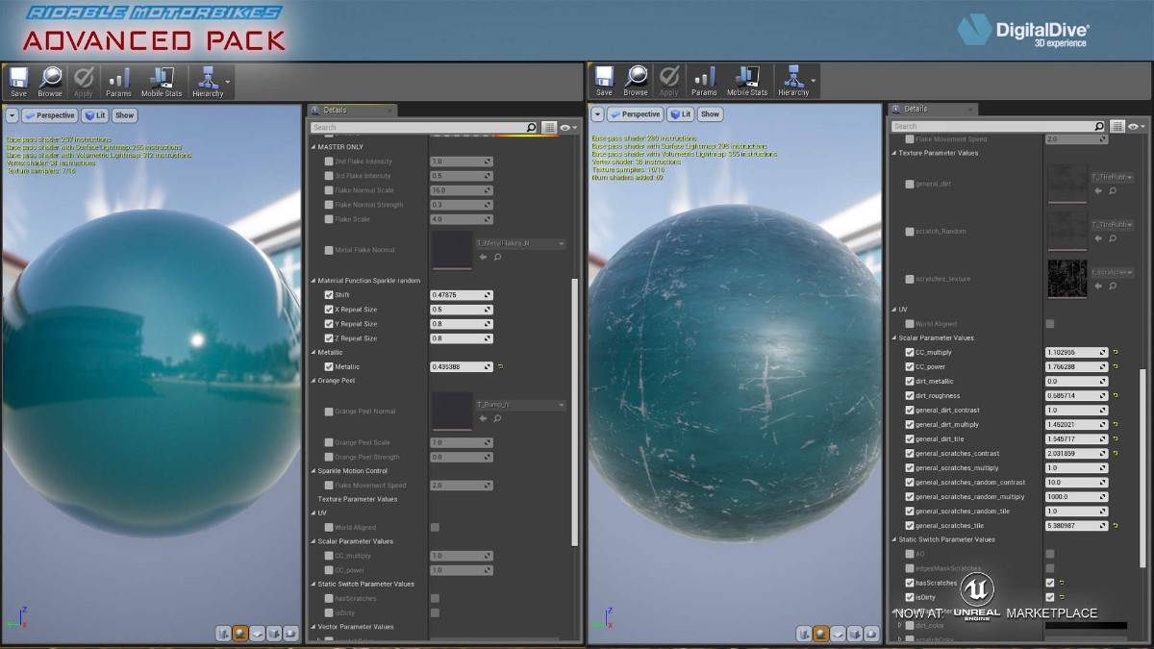Viewport: 1154px width, 649px height.
Task: Uncheck X Repeat Size override
Action: pyautogui.click(x=329, y=310)
